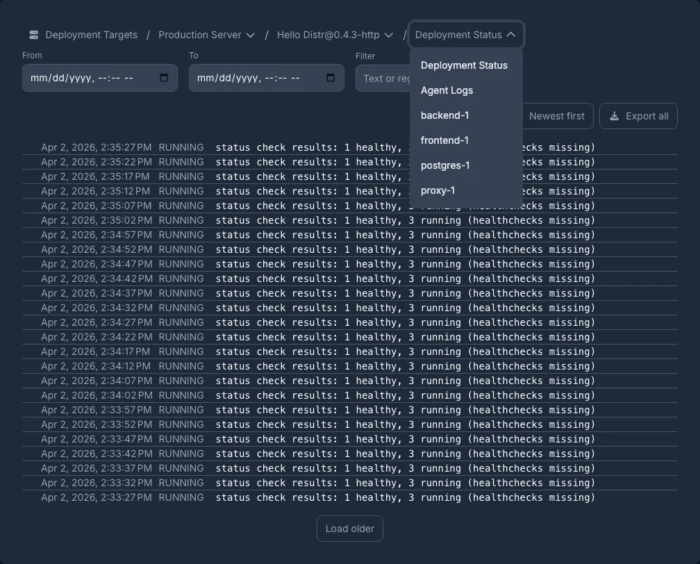Select Deployment Status from the menu
The image size is (700, 564).
coord(464,65)
